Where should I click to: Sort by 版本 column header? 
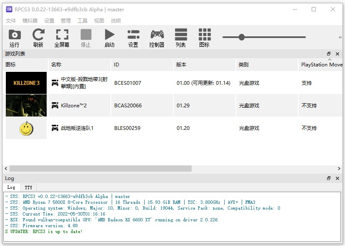coord(205,65)
